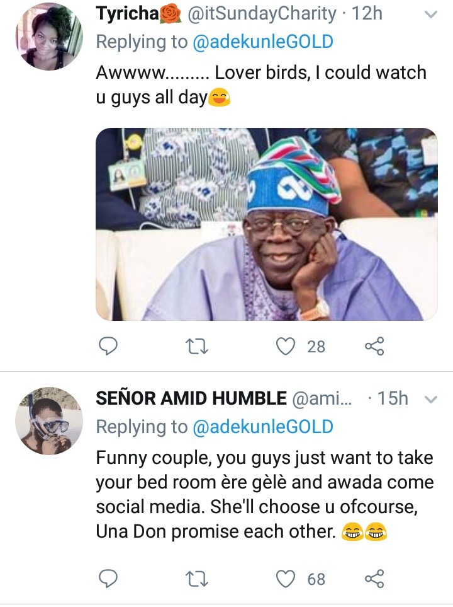Screen dimensions: 453x607
Task: Expand options menu on SEÑOR AMID HUMBLE's tweet
Action: pos(431,399)
